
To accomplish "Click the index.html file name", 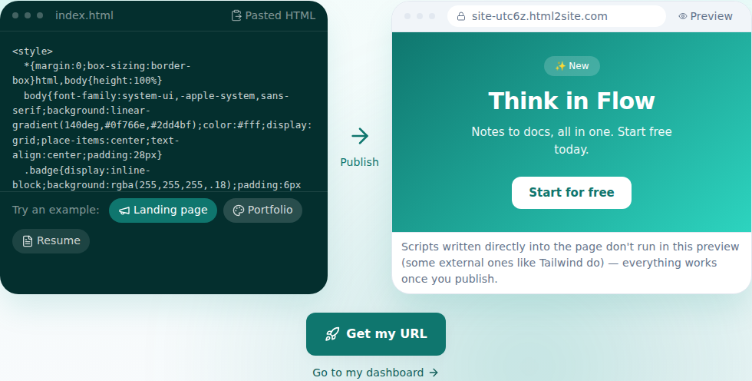I will coord(84,15).
